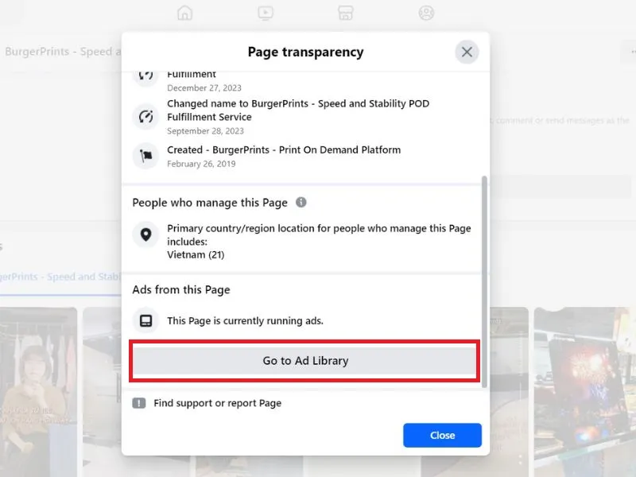Open the Marketplace icon in top navigation

coord(346,13)
